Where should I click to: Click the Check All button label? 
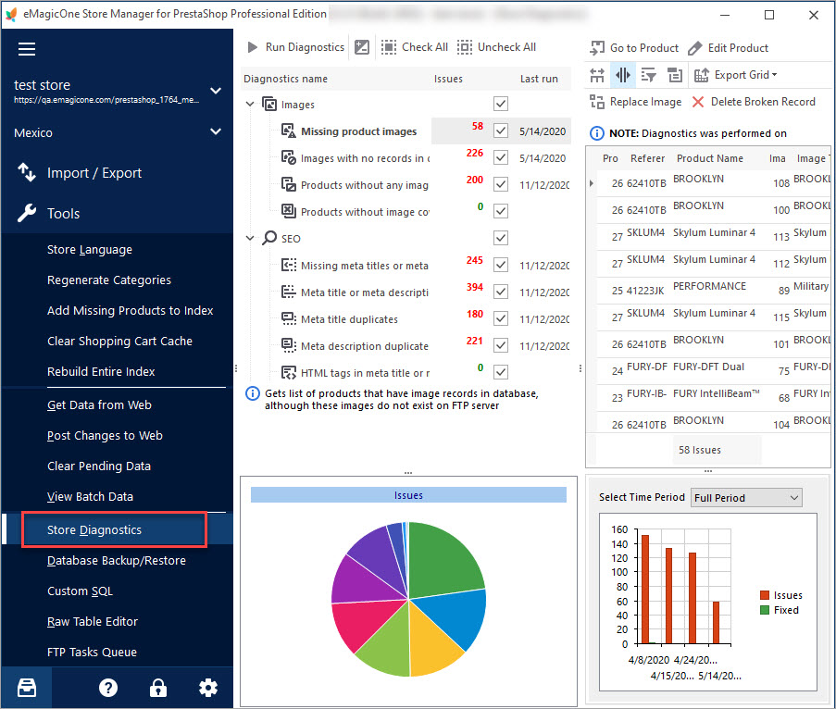tap(425, 47)
